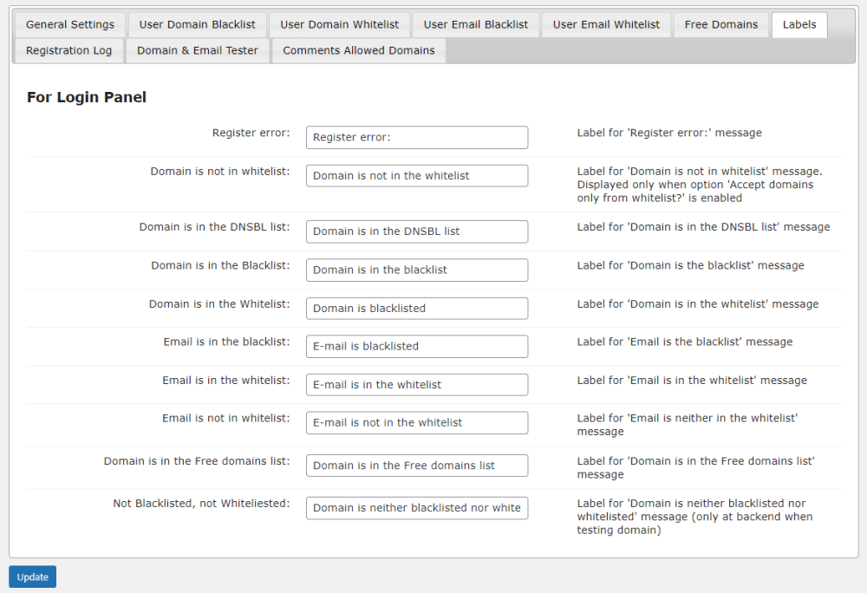Click the 'Domain is not in whitelist' input
Viewport: 867px width, 593px height.
click(x=417, y=175)
